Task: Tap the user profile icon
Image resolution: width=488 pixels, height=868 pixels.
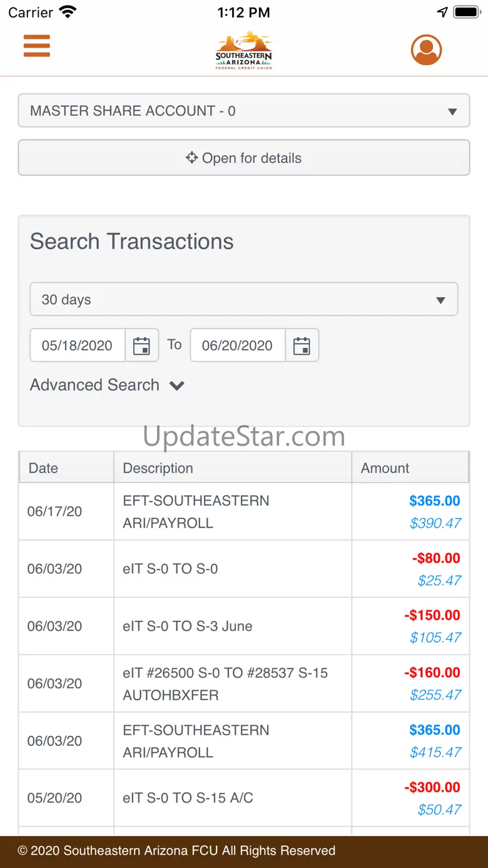Action: point(426,49)
